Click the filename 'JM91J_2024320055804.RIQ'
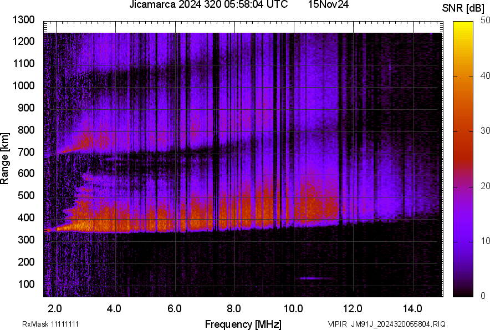This screenshot has height=330, width=490. pyautogui.click(x=398, y=324)
